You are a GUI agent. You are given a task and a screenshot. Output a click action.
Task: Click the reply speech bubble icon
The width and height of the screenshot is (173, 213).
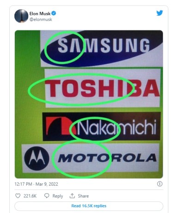(47, 196)
